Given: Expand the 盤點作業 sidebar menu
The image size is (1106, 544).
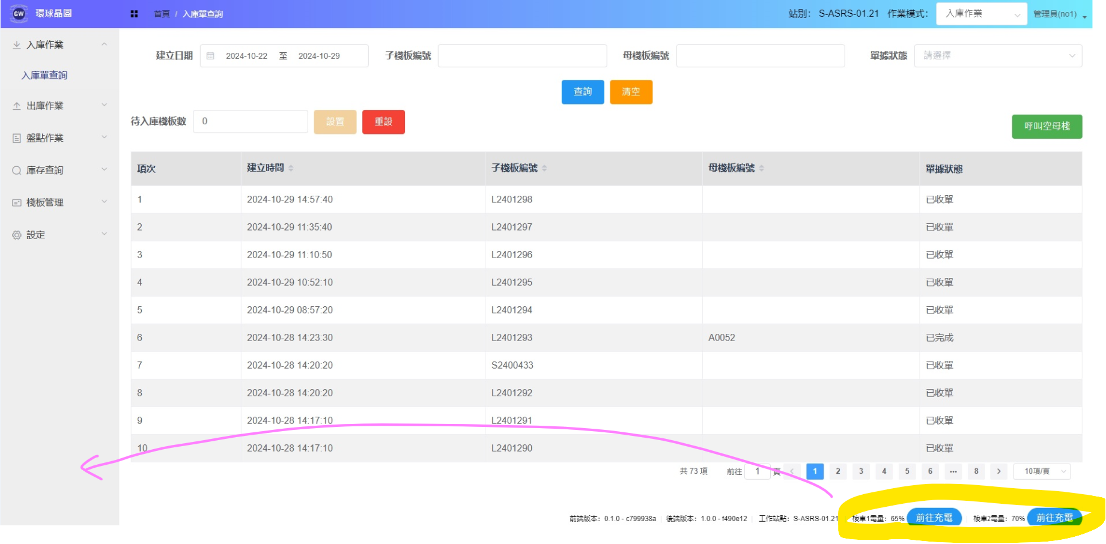Looking at the screenshot, I should pos(59,138).
